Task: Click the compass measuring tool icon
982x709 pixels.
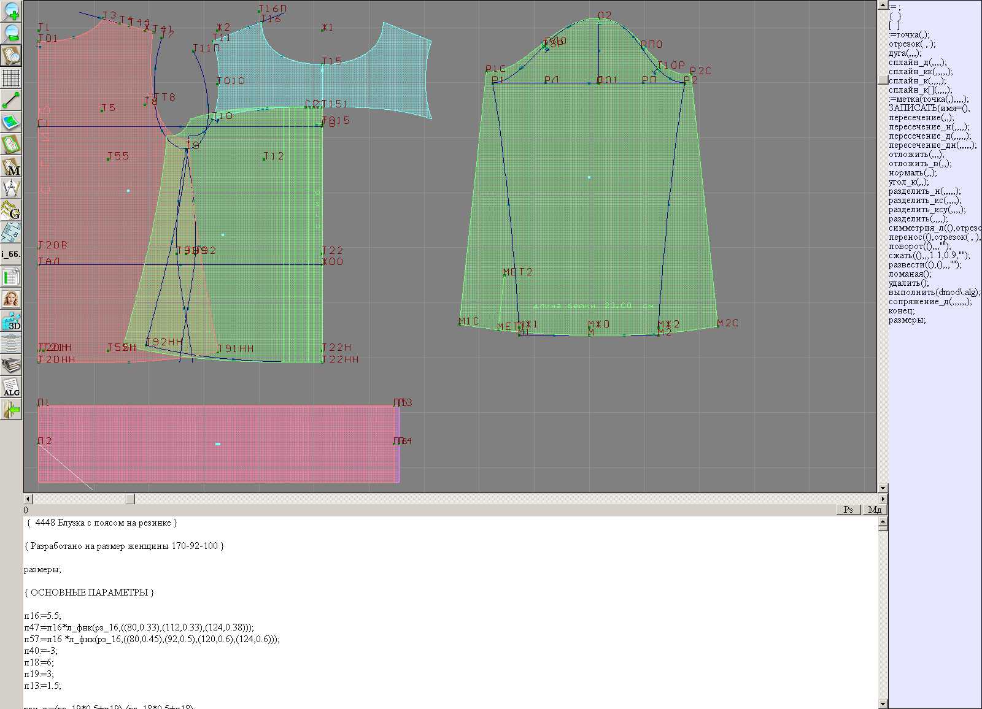Action: click(x=11, y=188)
